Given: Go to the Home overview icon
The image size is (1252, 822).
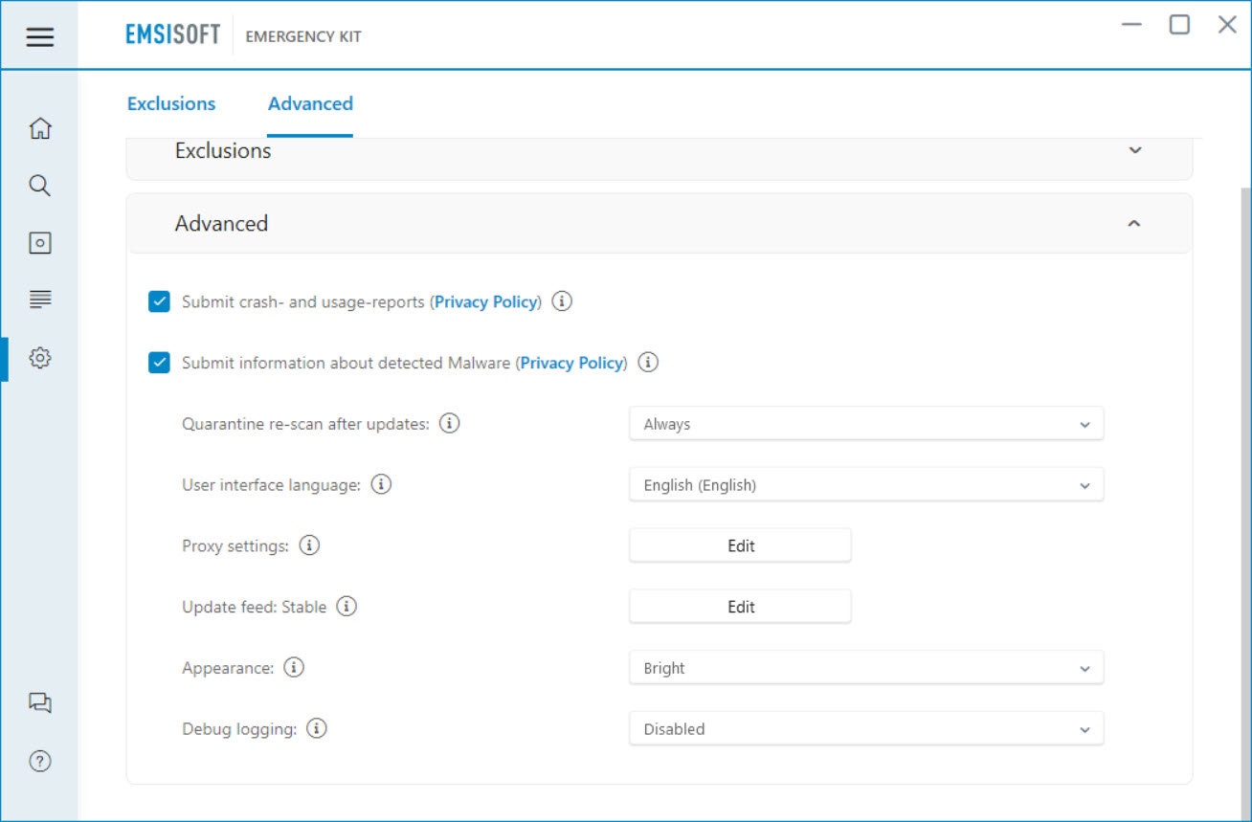Looking at the screenshot, I should (x=39, y=128).
